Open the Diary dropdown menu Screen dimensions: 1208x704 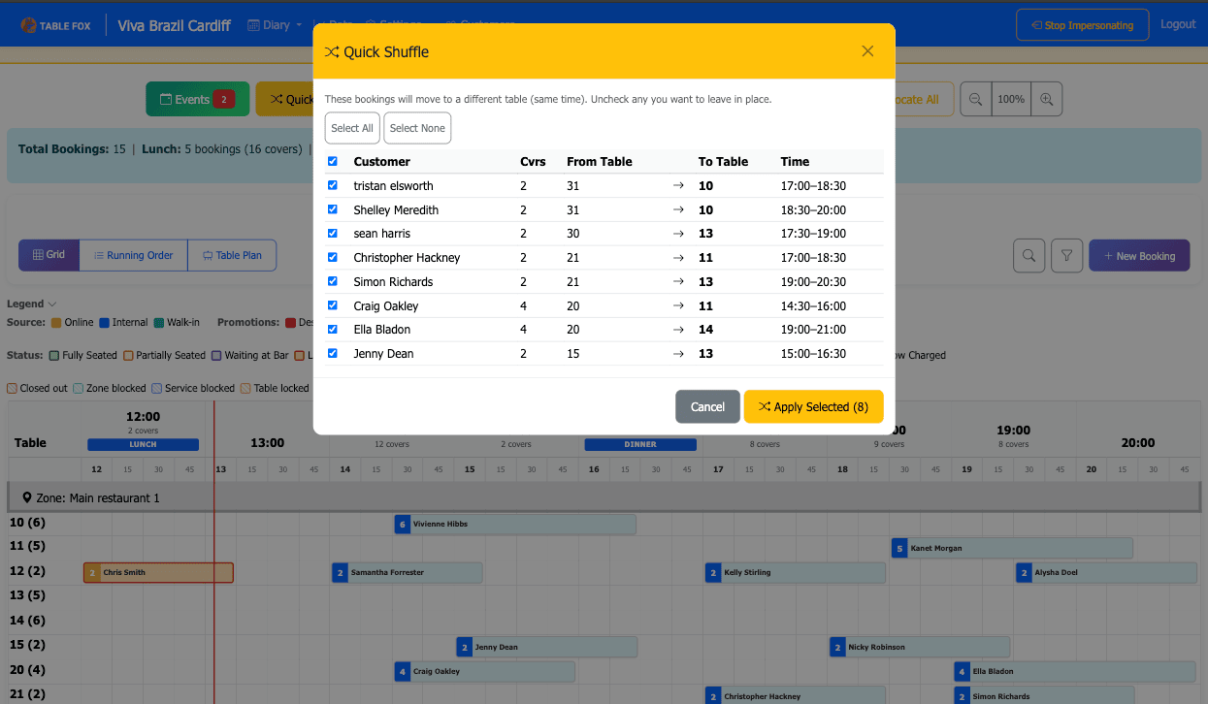coord(275,24)
